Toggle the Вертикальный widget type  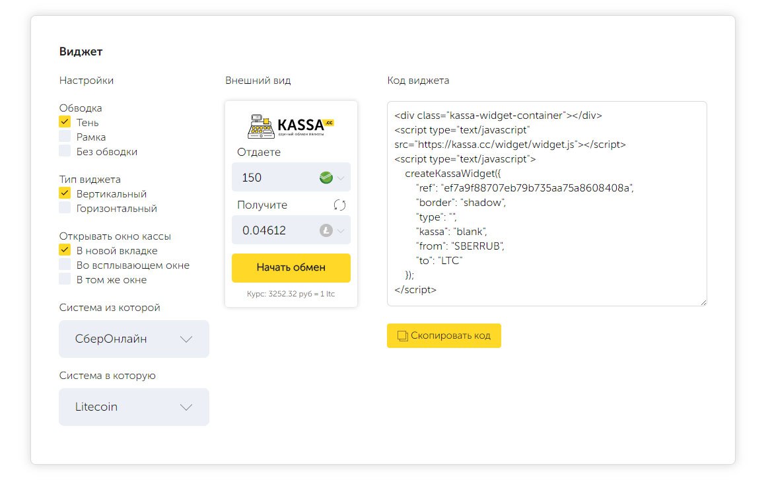pos(65,193)
